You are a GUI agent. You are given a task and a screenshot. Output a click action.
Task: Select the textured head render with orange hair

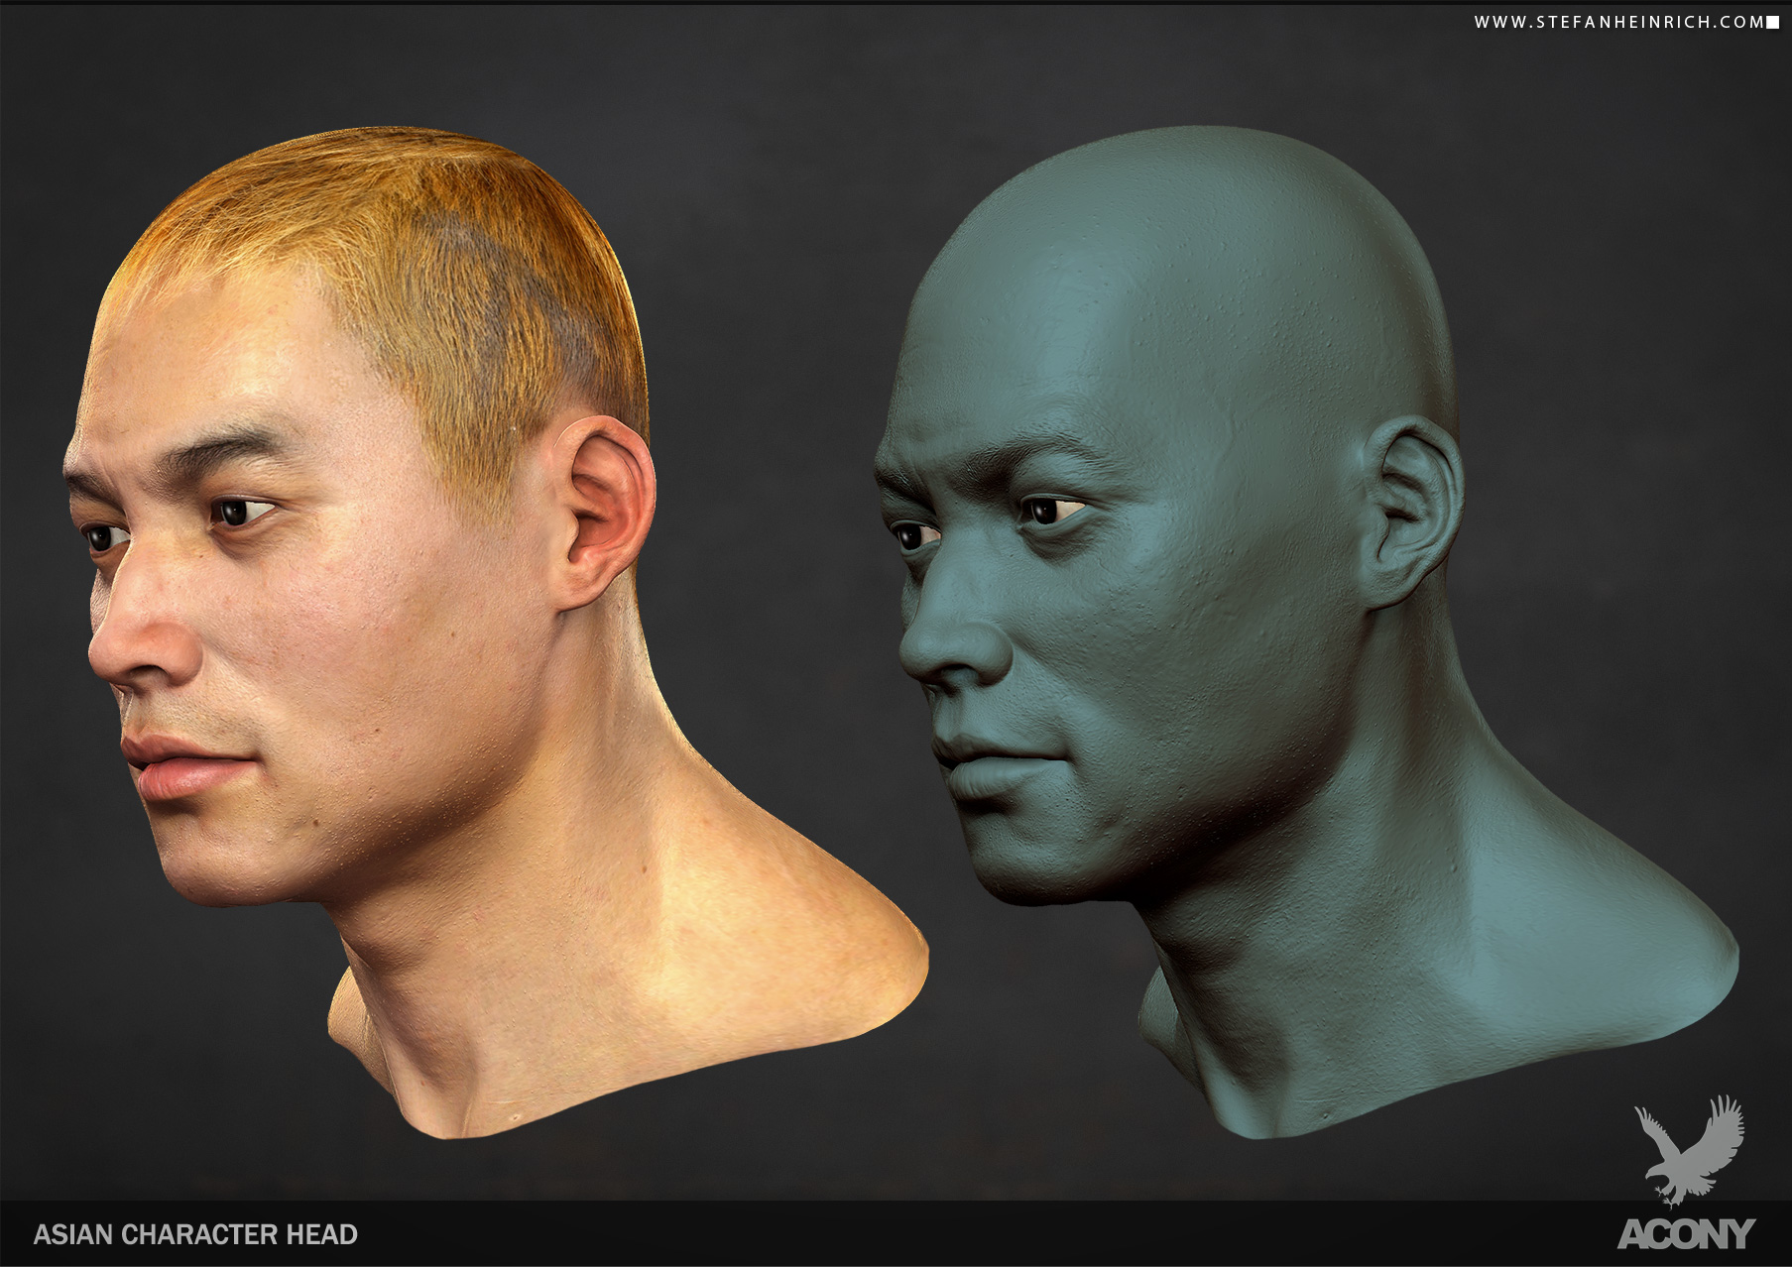(x=494, y=633)
